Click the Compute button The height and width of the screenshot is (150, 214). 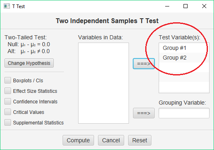tap(78, 140)
